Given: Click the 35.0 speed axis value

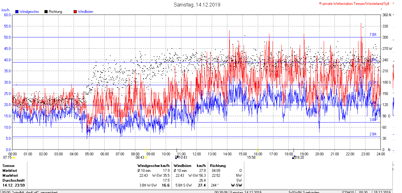Looking at the screenshot, I should 7,71.
